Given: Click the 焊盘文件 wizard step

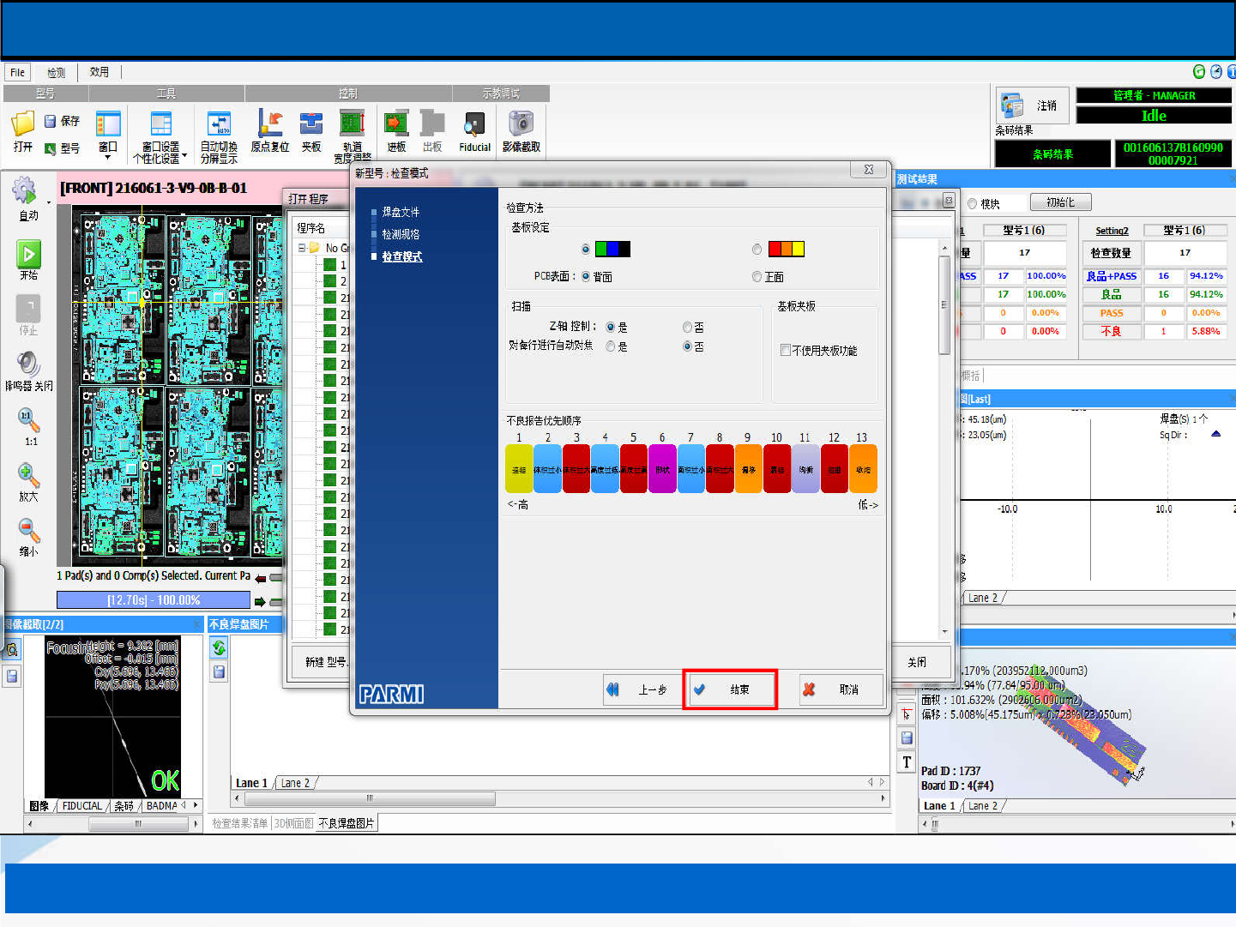Looking at the screenshot, I should pyautogui.click(x=401, y=212).
